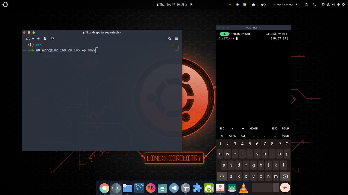Screen dimensions: 348x195
Task: Click the home directory prompt segment
Action: (39, 45)
